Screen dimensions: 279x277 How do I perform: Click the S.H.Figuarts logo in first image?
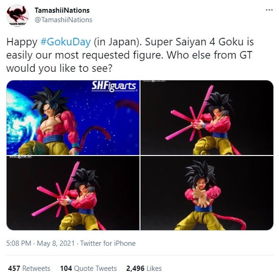click(x=114, y=87)
